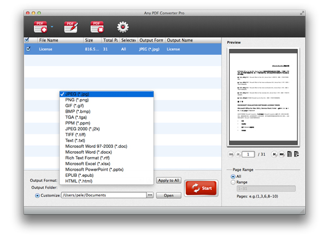Click the single page document icon
The image size is (328, 237).
click(290, 154)
